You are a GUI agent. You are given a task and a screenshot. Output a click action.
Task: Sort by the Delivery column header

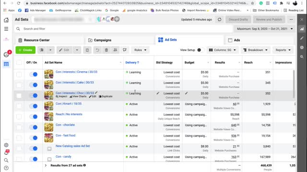(x=132, y=63)
